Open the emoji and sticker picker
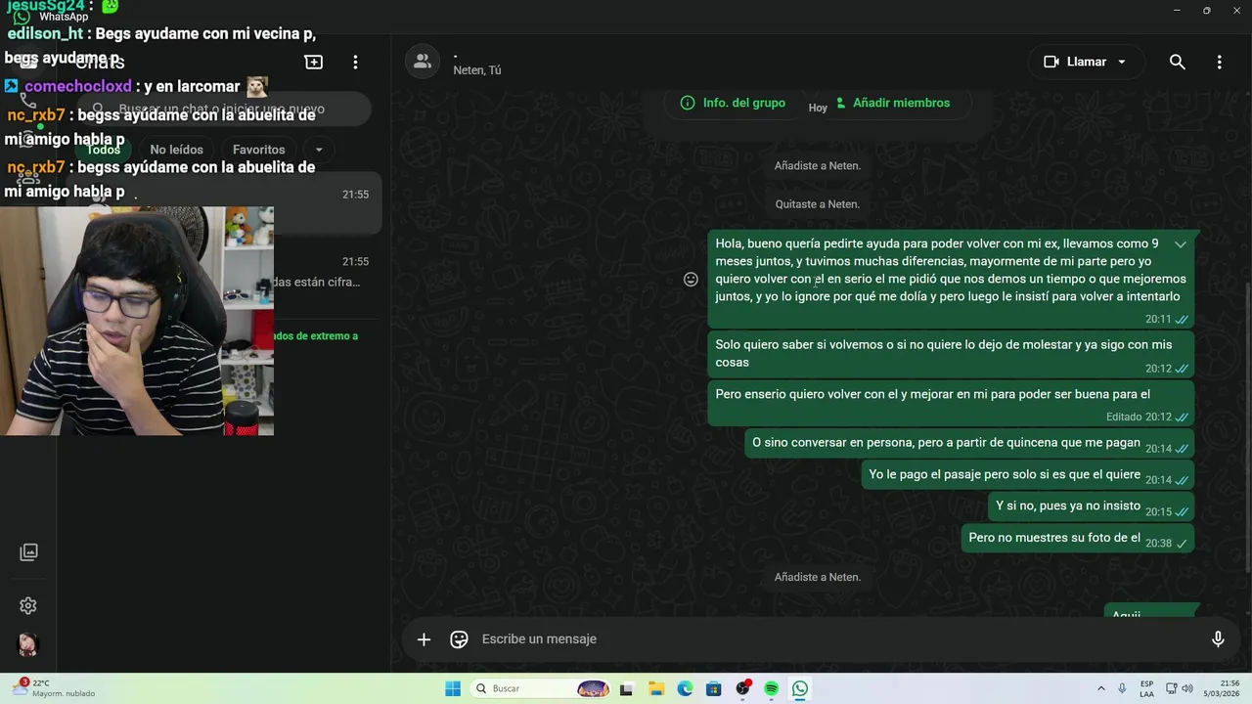Viewport: 1252px width, 704px height. click(459, 639)
